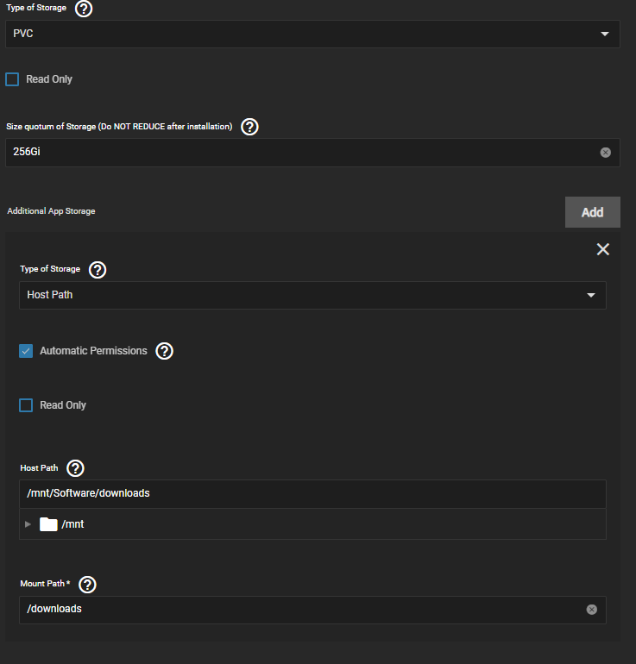Click the /mnt folder icon

point(48,524)
